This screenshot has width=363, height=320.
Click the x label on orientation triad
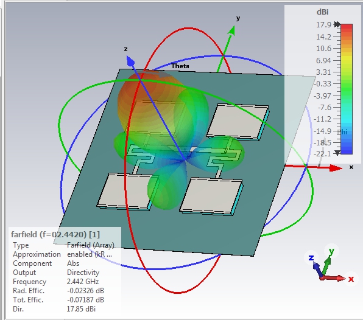(351, 279)
